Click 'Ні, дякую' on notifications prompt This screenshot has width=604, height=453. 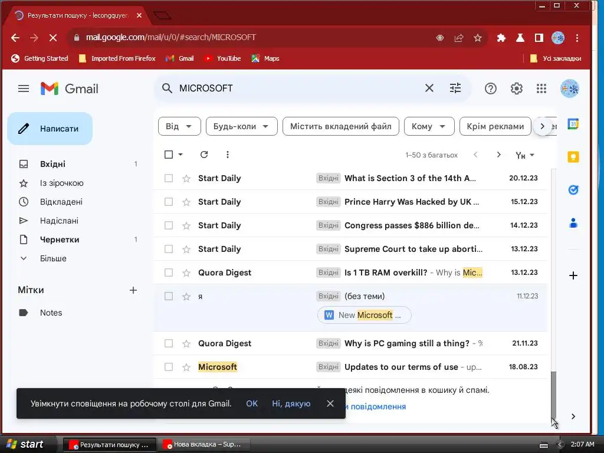(291, 403)
